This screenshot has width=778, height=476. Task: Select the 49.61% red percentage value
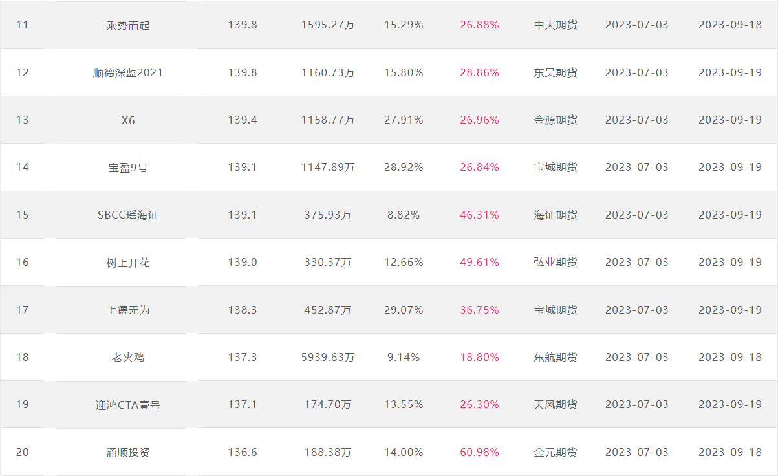(x=480, y=262)
